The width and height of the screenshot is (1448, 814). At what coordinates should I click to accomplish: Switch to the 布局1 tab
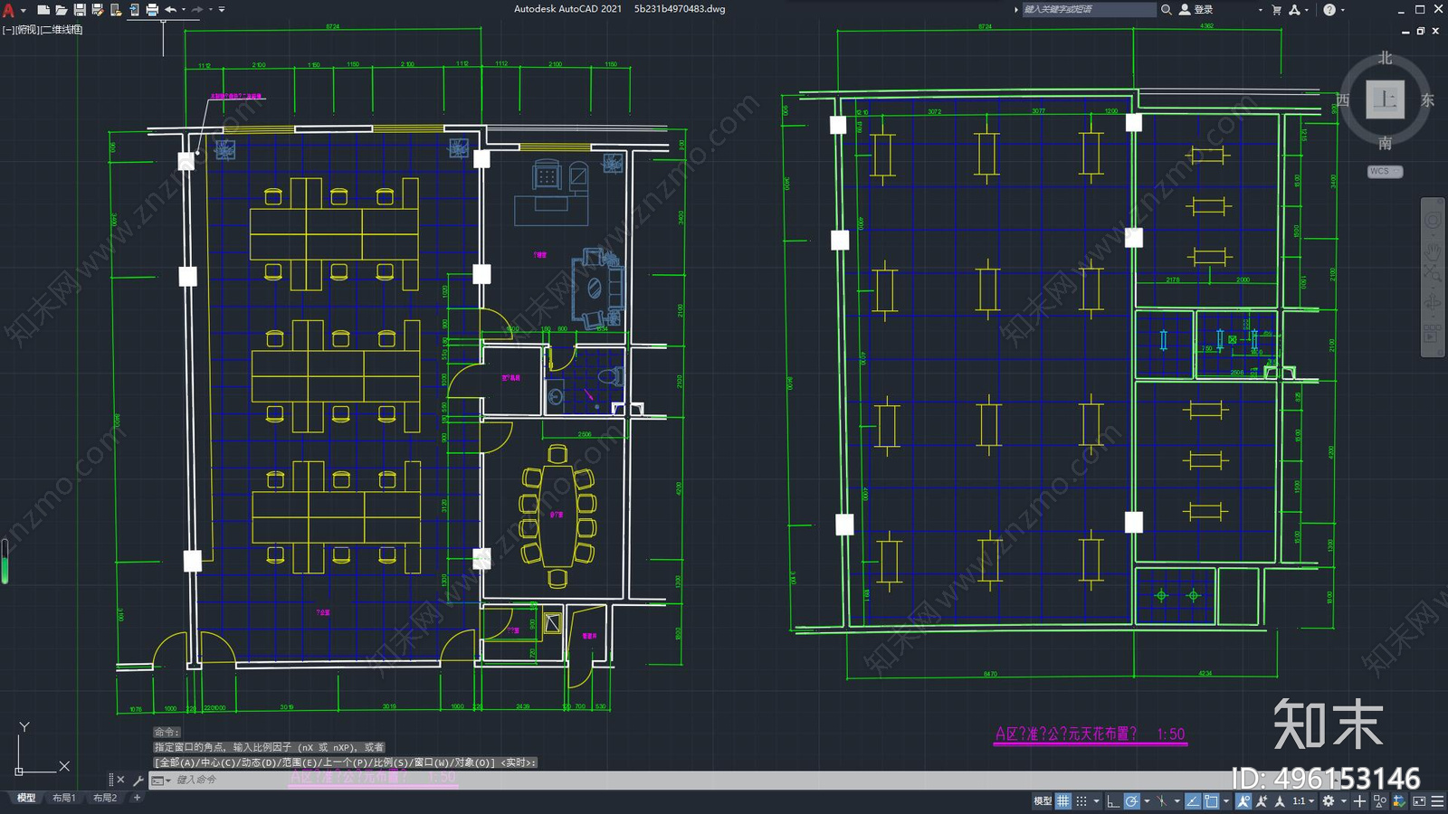[63, 798]
